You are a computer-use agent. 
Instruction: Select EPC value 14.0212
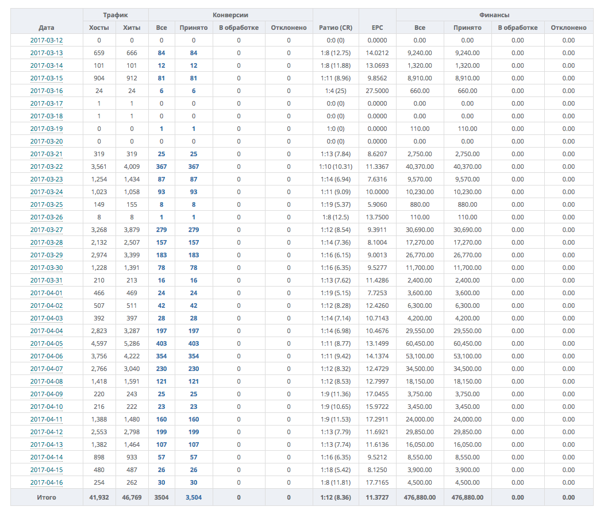pos(377,53)
